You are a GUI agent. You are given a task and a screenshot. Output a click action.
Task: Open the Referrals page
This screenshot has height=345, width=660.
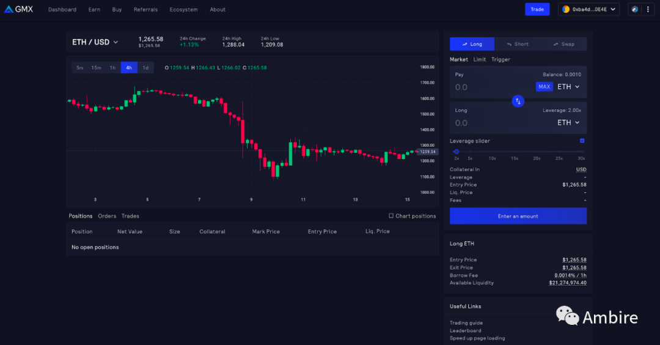145,9
